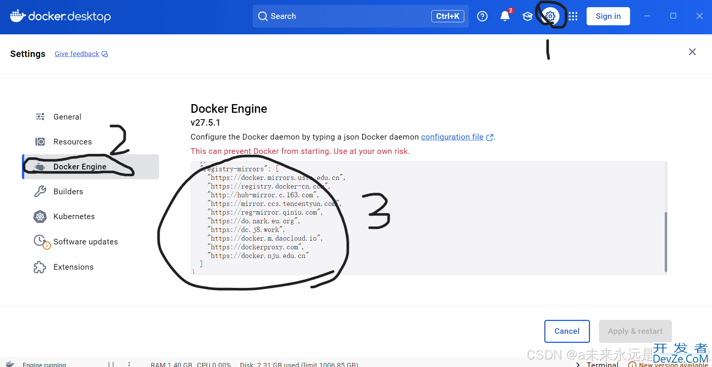Click the Engine running status
This screenshot has width=712, height=367.
coord(44,364)
